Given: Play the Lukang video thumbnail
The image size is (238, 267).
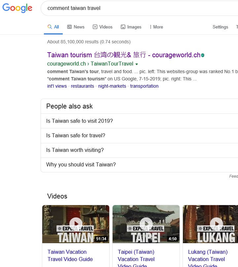Looking at the screenshot, I should point(216,224).
